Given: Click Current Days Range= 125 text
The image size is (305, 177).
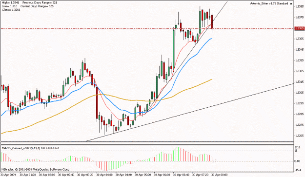Looking at the screenshot, I should point(37,6).
